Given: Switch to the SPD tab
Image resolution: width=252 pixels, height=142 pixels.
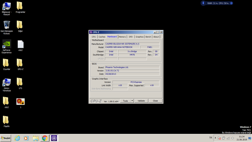Looking at the screenshot, I should click(x=131, y=37).
